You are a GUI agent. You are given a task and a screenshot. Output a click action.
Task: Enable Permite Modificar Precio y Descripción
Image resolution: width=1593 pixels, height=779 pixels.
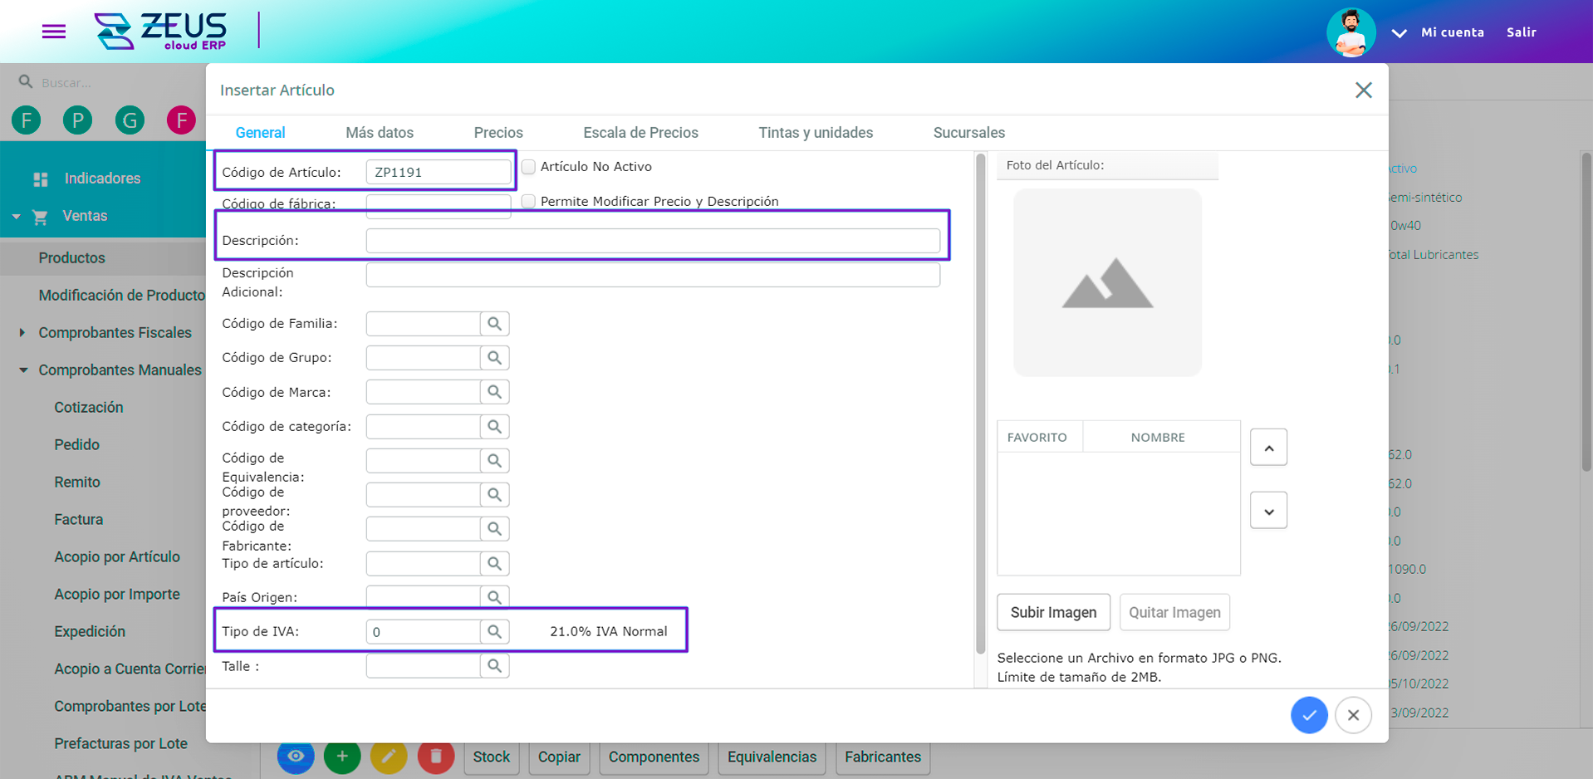pyautogui.click(x=528, y=201)
